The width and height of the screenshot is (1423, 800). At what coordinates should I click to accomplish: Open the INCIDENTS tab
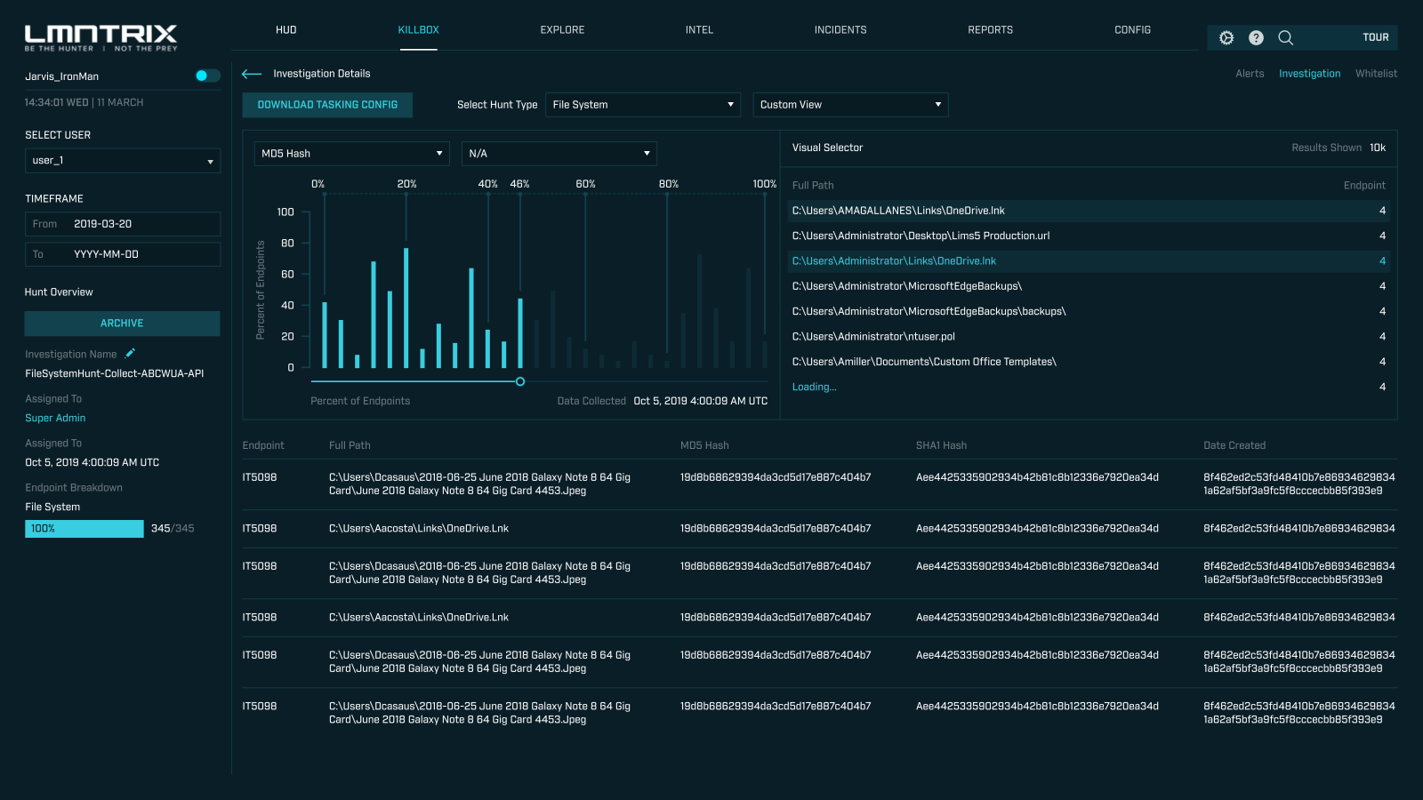[840, 30]
